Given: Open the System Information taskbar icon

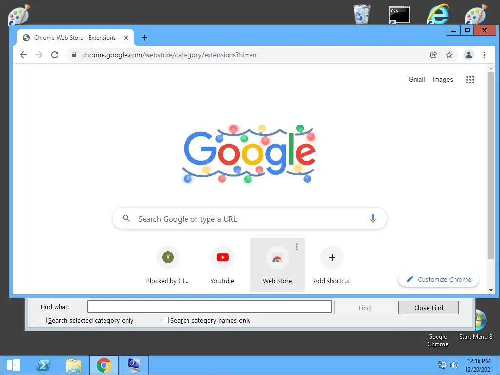Looking at the screenshot, I should click(x=134, y=365).
